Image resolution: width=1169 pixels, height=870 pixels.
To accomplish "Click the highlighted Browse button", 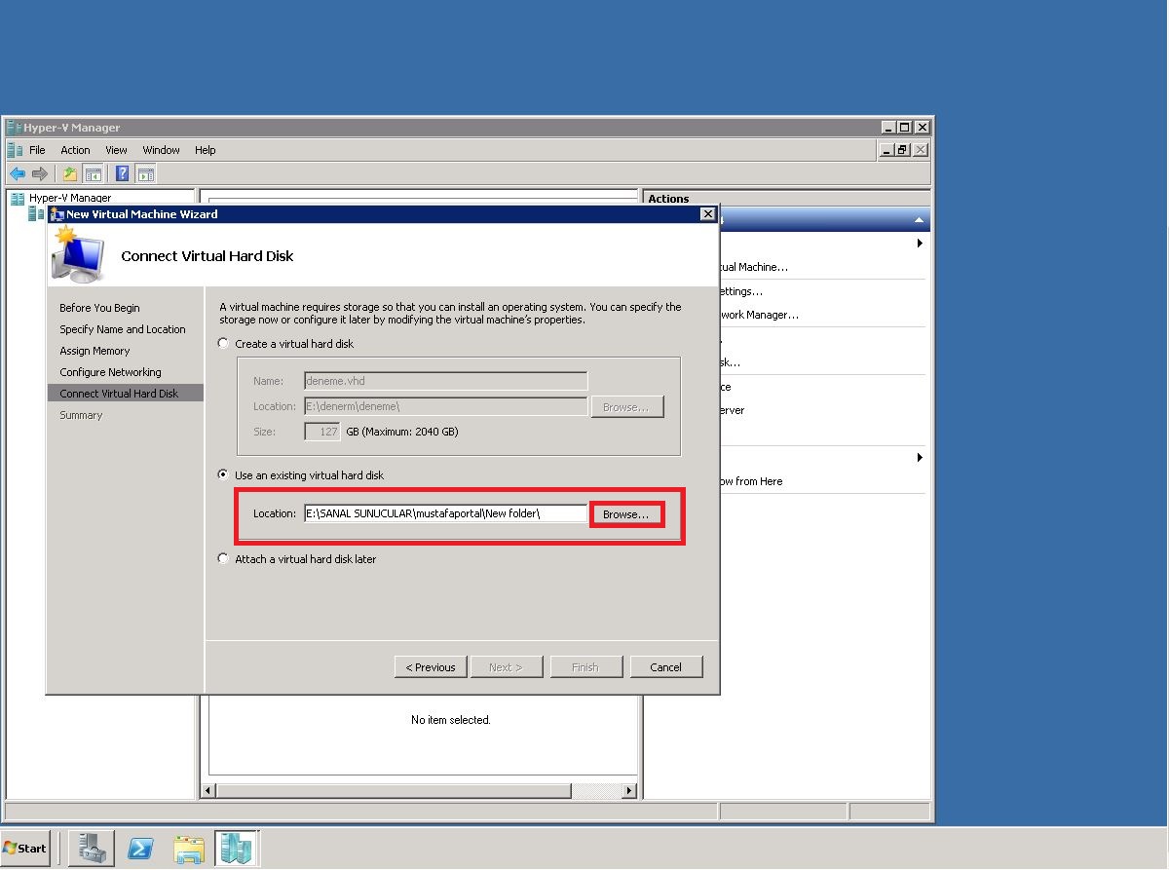I will click(x=625, y=513).
